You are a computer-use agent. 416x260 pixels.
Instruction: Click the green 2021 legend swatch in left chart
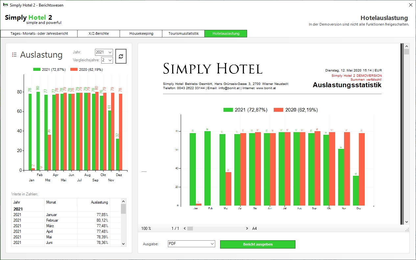point(37,70)
